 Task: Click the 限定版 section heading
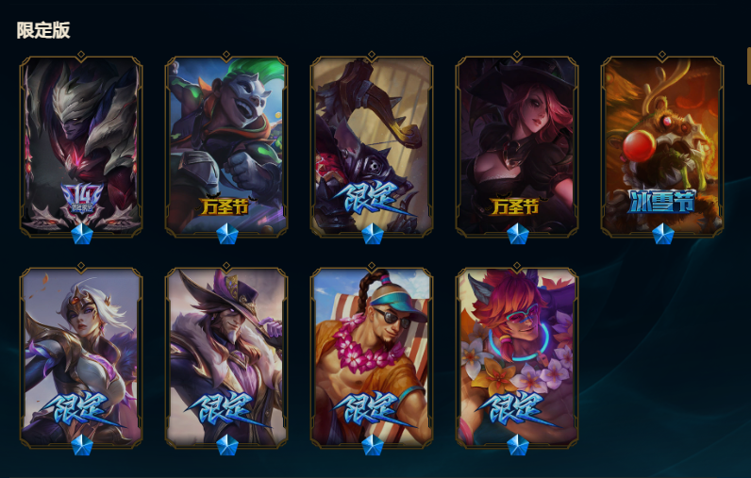click(x=43, y=30)
